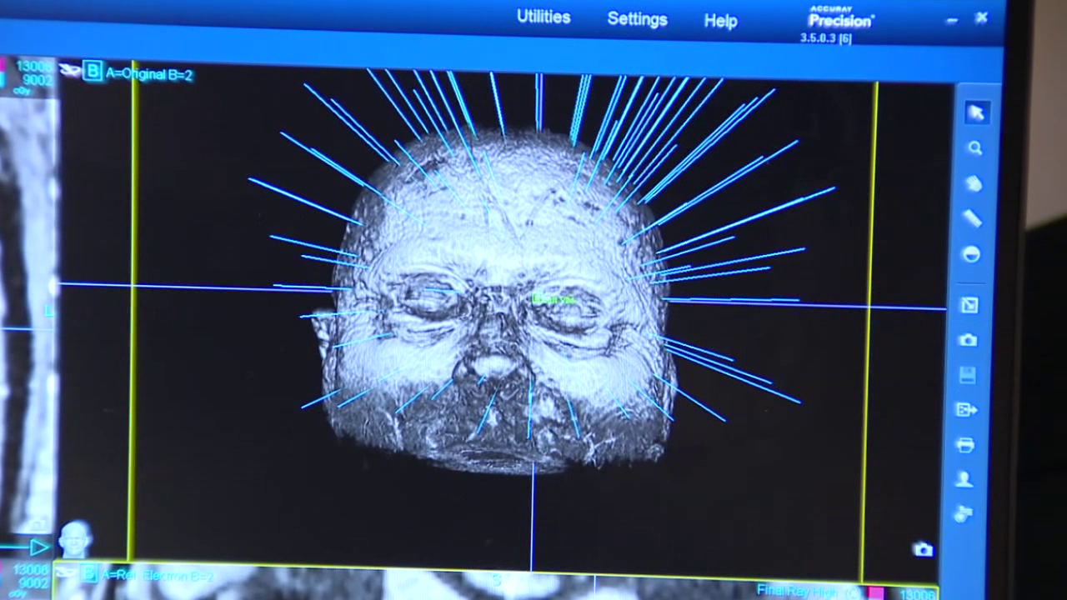Activate the magnifier zoom tool
1067x600 pixels.
[974, 148]
